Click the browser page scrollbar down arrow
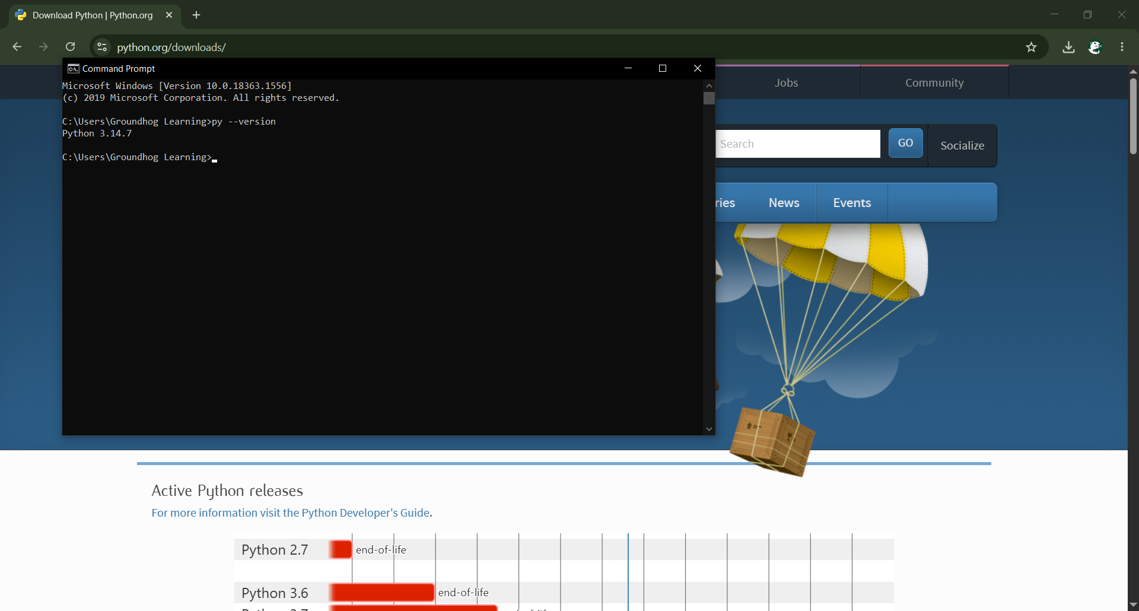Viewport: 1139px width, 611px height. (1133, 604)
